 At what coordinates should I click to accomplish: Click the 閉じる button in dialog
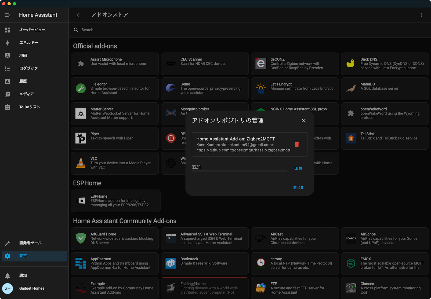[298, 188]
